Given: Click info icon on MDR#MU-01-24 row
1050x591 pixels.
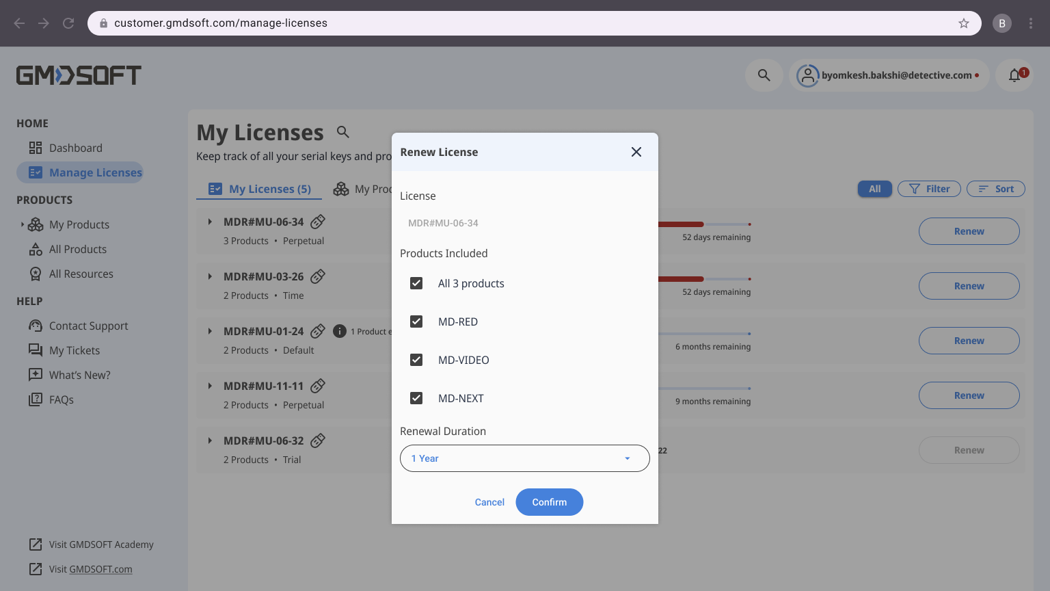Looking at the screenshot, I should tap(340, 331).
